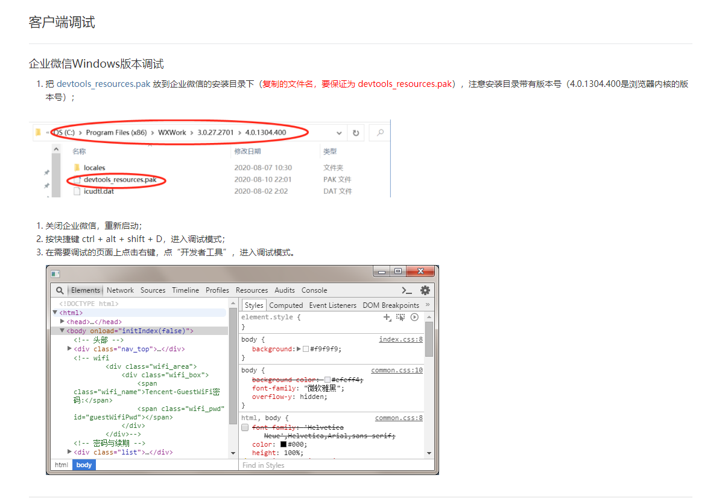Select the html breadcrumb
Viewport: 725px width, 504px height.
[62, 465]
